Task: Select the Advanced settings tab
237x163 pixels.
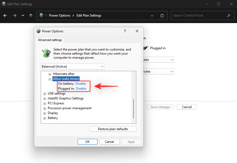Action: (x=50, y=40)
